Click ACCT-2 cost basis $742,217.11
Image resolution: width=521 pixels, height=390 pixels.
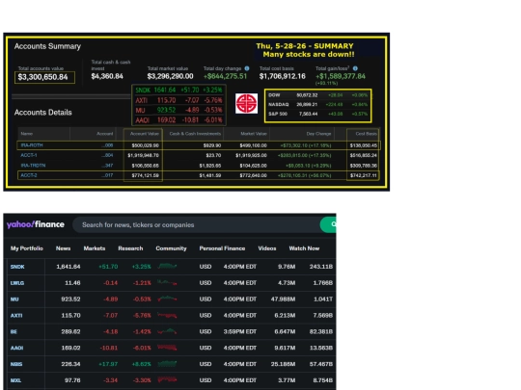(364, 175)
